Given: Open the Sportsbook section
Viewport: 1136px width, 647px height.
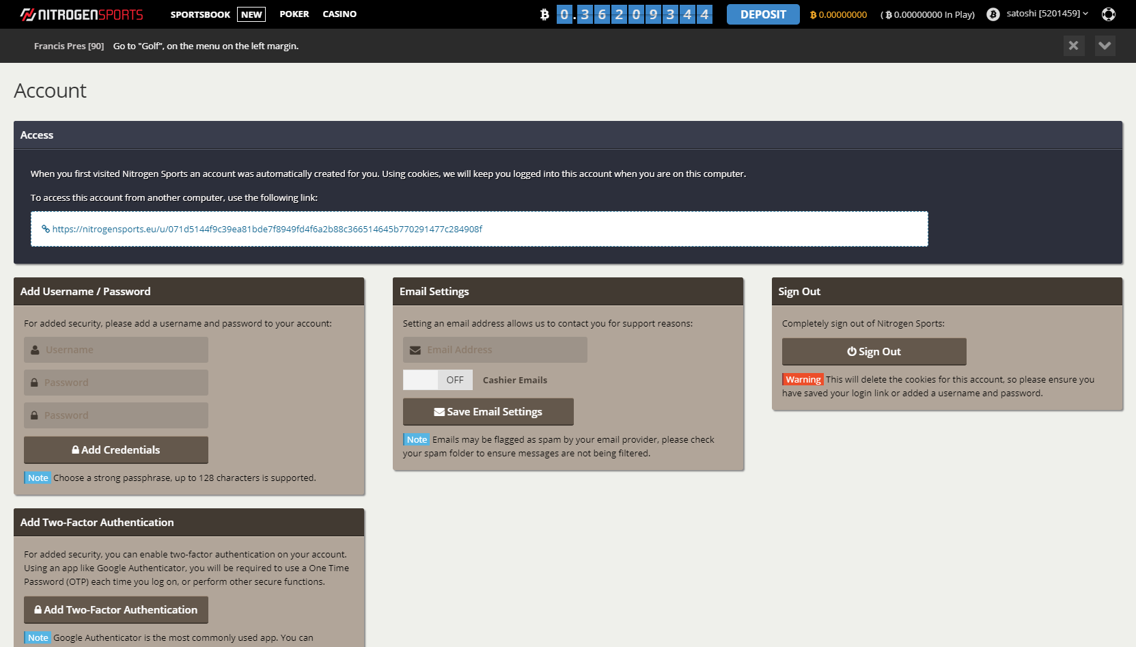Looking at the screenshot, I should click(200, 14).
